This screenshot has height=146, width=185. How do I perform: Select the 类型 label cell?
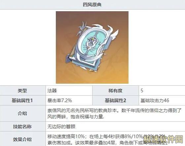point(23,91)
